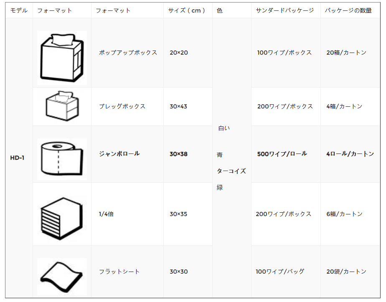Select the ポップアップボックス text

pos(128,53)
